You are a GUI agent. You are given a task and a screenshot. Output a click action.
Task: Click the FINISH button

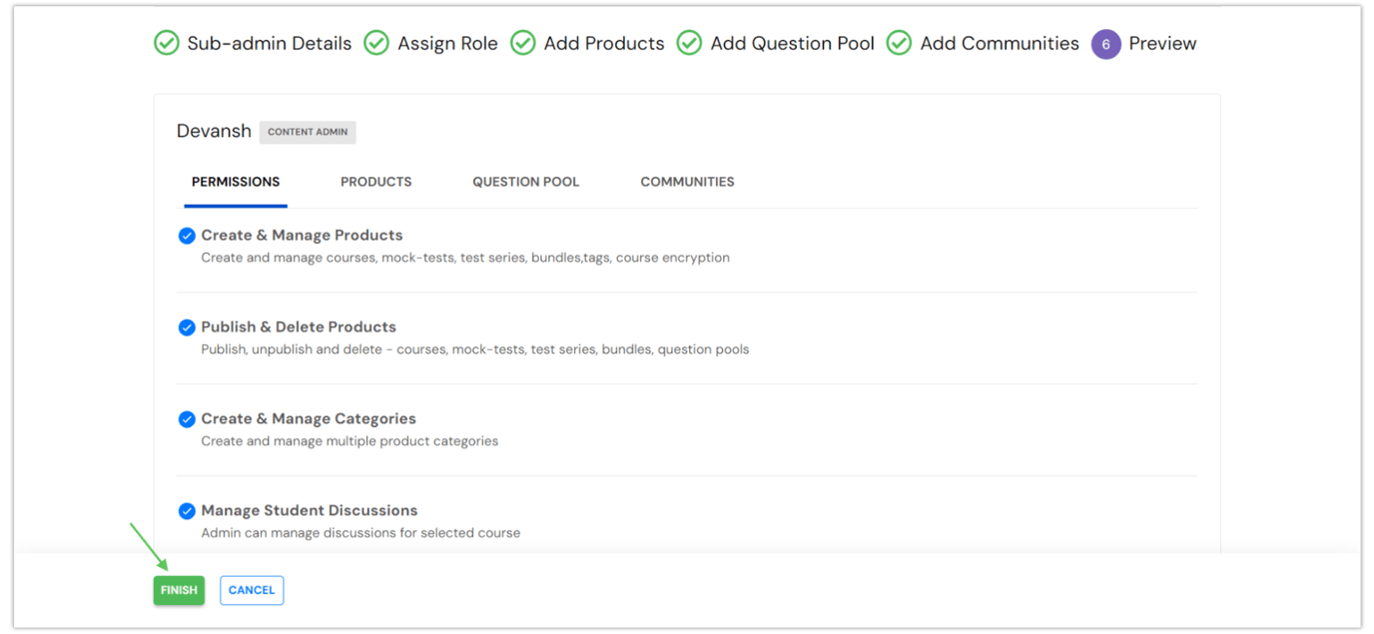[179, 589]
